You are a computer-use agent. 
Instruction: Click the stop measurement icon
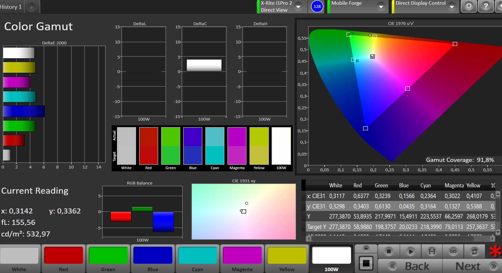click(389, 251)
